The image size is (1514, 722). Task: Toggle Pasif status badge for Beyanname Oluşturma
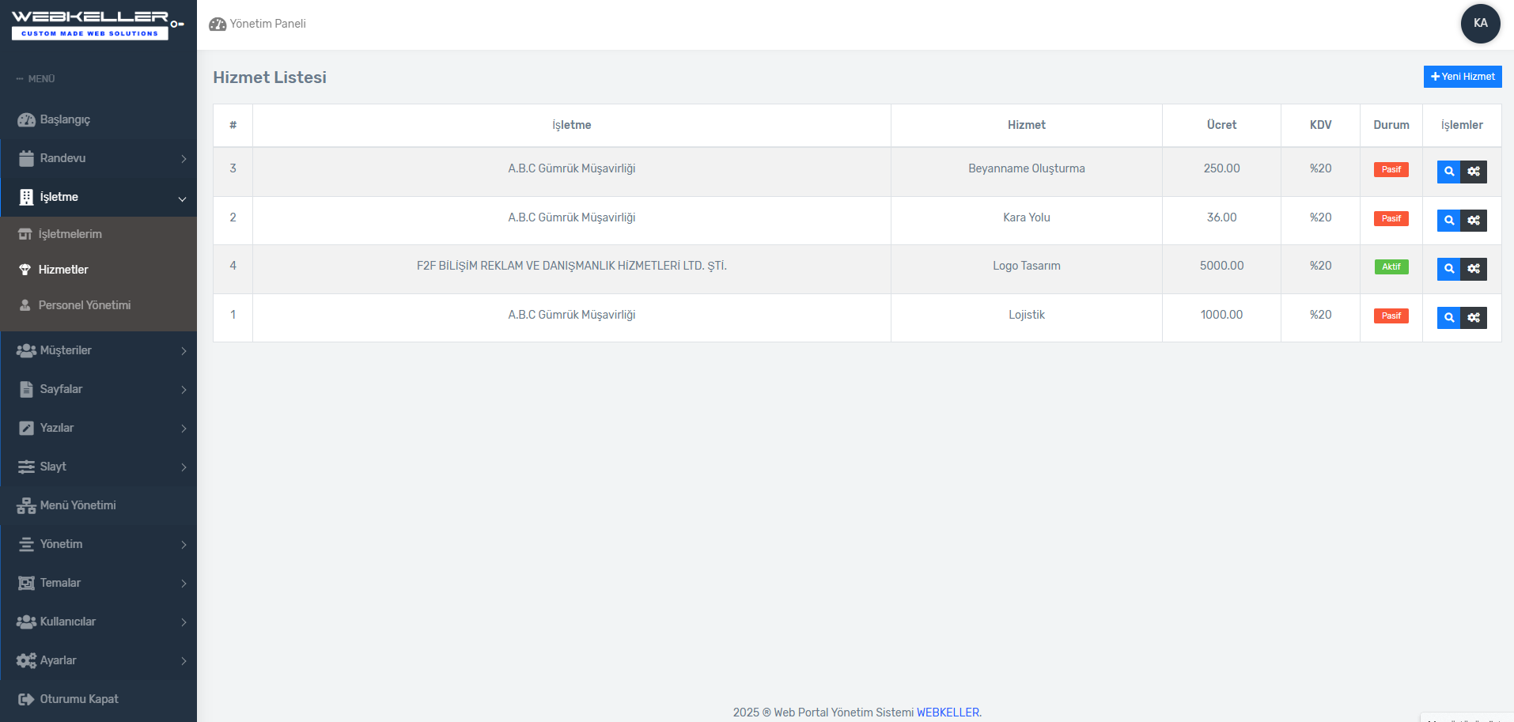coord(1391,169)
